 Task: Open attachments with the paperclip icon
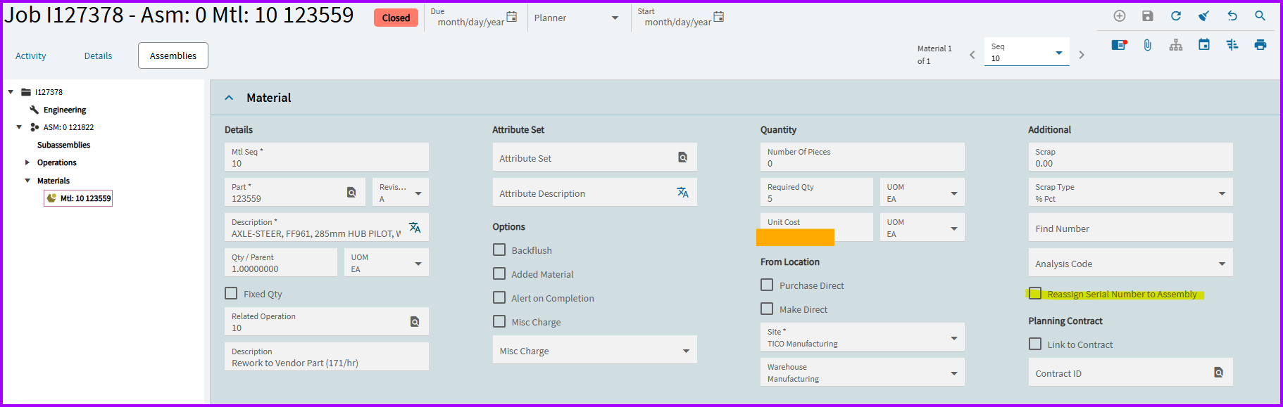coord(1148,45)
